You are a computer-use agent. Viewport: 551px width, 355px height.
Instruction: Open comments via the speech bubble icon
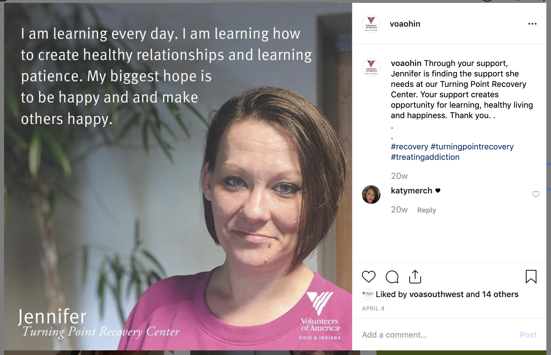[x=392, y=277]
